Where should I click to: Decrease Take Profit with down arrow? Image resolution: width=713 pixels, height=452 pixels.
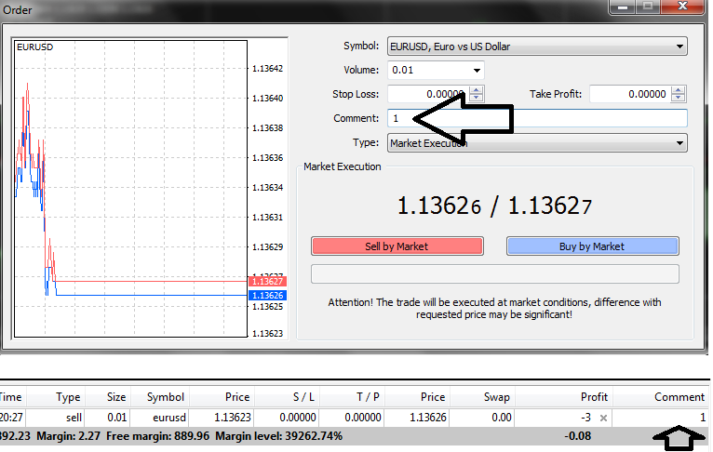click(679, 99)
